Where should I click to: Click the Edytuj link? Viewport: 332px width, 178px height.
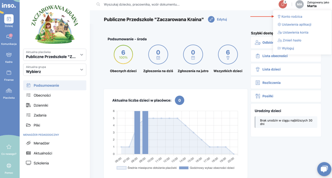(222, 19)
